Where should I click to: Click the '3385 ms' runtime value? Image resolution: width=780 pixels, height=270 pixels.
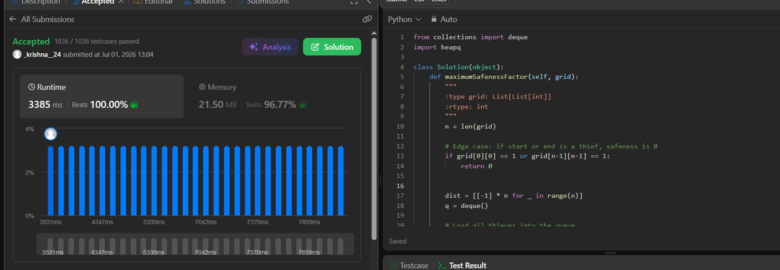tap(46, 105)
